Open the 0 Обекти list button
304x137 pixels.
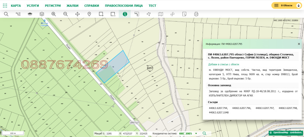pyautogui.click(x=287, y=6)
